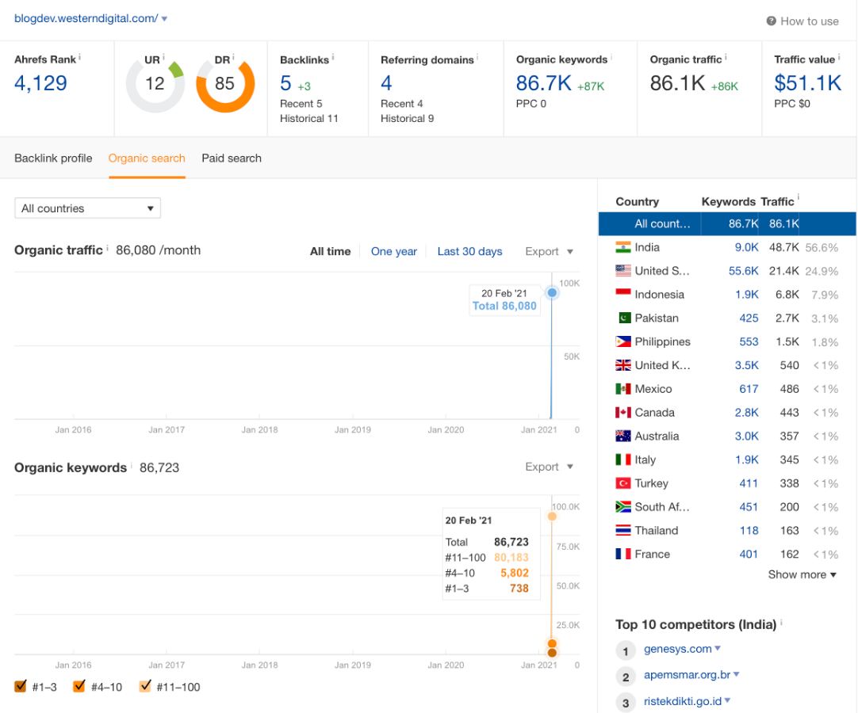
Task: Click the light orange #11–100 chart point
Action: point(552,517)
